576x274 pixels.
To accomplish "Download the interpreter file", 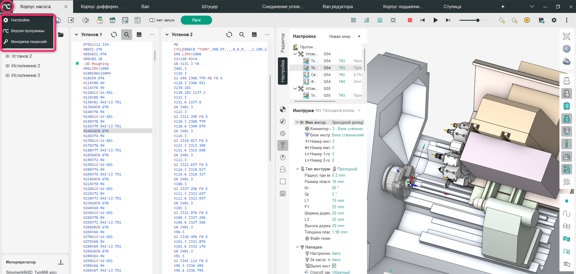I will click(61, 262).
